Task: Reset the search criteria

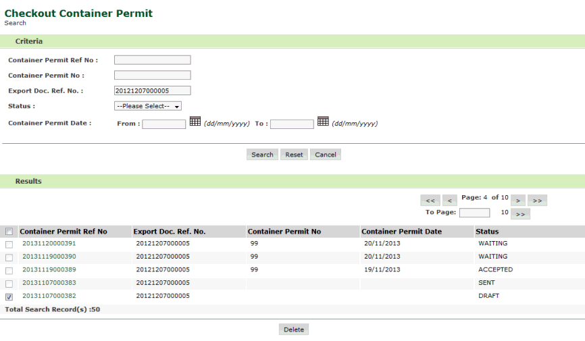Action: pyautogui.click(x=294, y=155)
